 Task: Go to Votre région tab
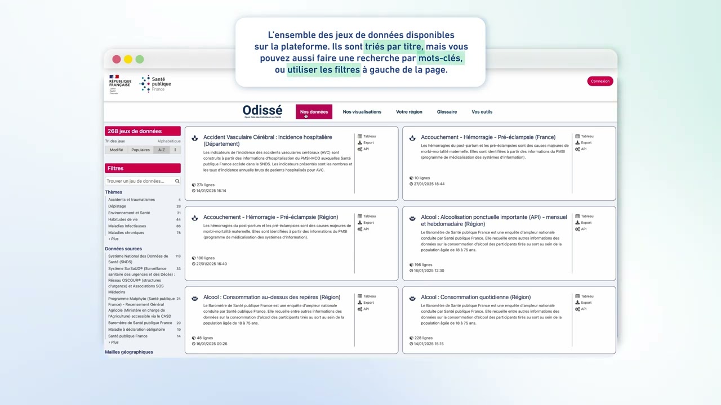[x=409, y=112]
